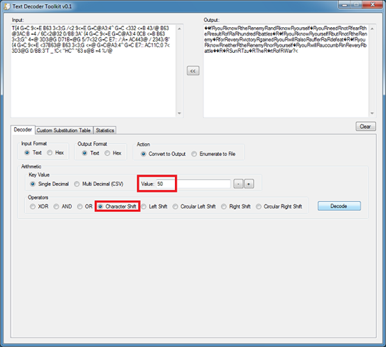Image resolution: width=386 pixels, height=347 pixels.
Task: Click inside the Input text area
Action: click(93, 71)
